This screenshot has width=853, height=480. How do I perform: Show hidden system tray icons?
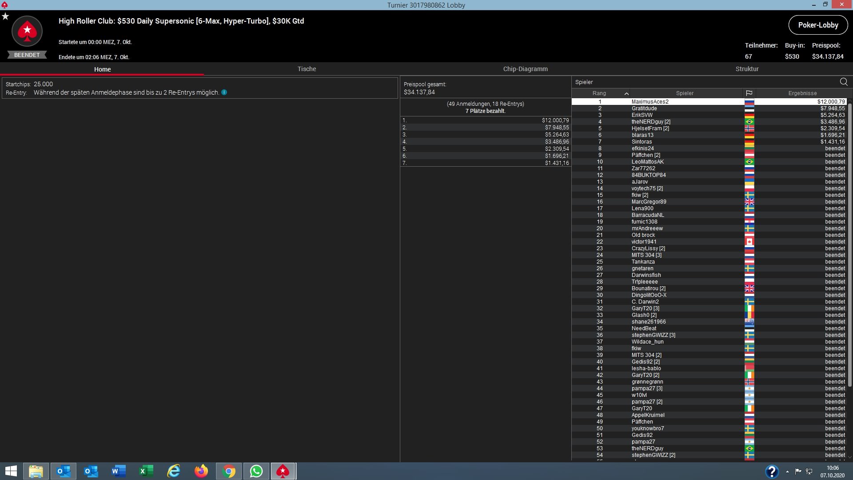[787, 472]
